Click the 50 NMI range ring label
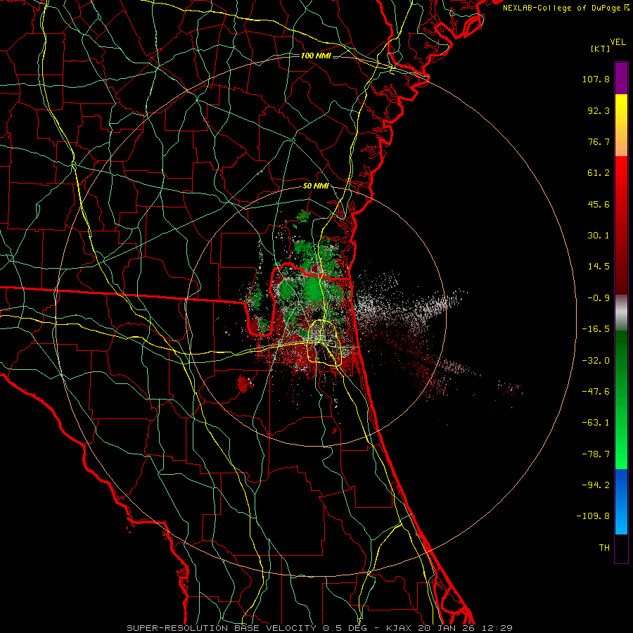Image resolution: width=633 pixels, height=633 pixels. click(x=316, y=186)
